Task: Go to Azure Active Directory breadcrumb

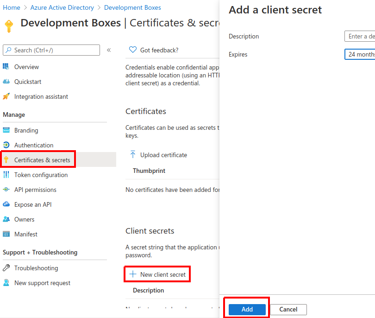Action: click(x=62, y=8)
